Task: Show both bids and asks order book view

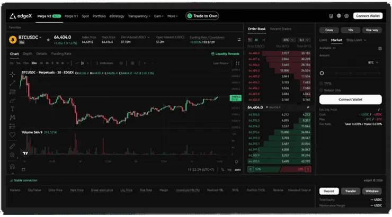Action: coord(250,40)
